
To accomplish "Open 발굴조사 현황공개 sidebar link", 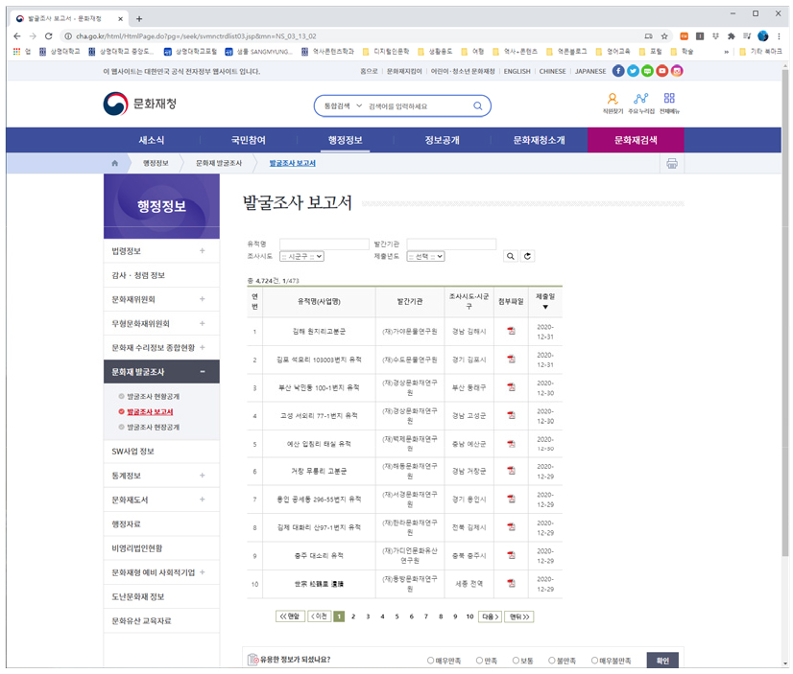I will click(153, 396).
